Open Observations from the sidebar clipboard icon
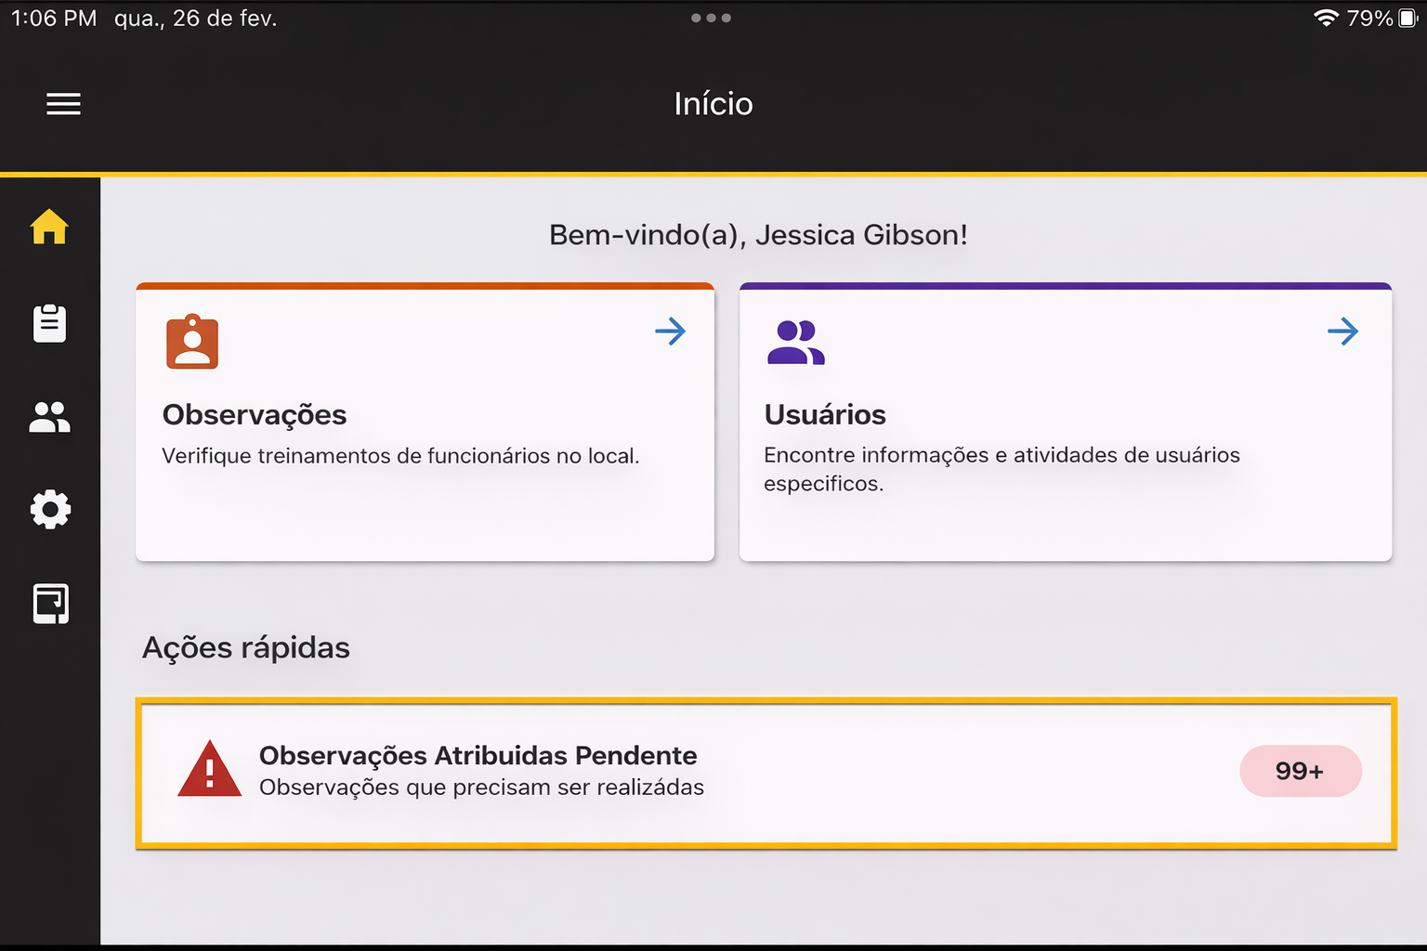This screenshot has width=1427, height=951. 49,323
